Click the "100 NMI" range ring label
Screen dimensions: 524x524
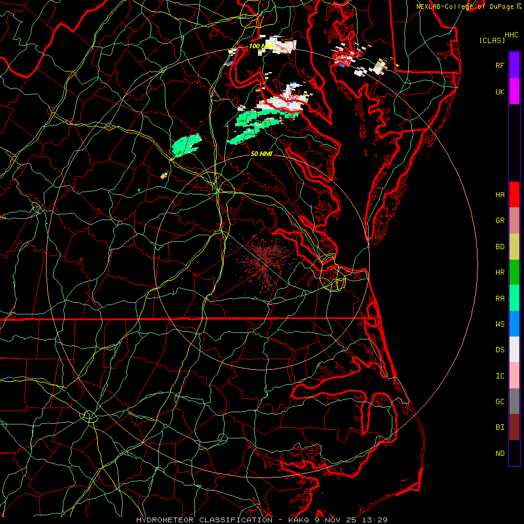[261, 46]
